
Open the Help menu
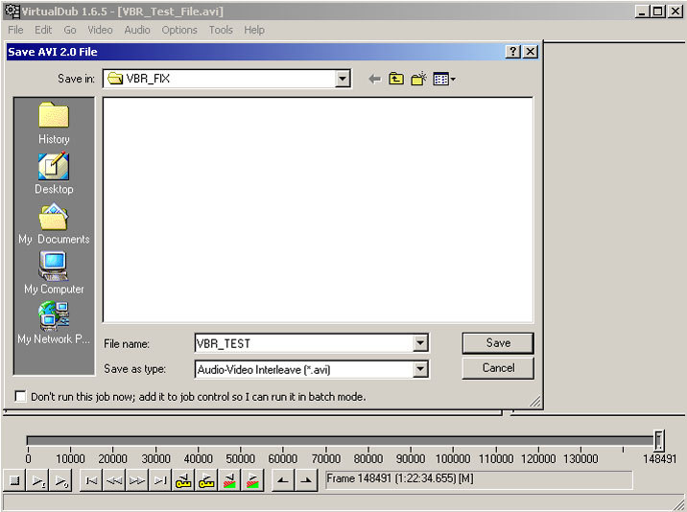tap(254, 30)
